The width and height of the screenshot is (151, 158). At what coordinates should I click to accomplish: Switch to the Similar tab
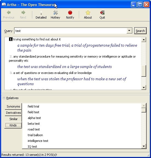pyautogui.click(x=13, y=119)
